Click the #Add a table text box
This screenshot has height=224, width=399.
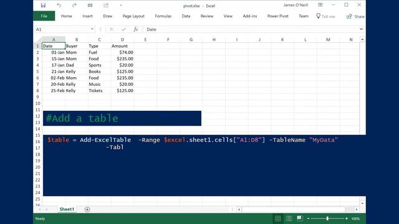tap(122, 118)
